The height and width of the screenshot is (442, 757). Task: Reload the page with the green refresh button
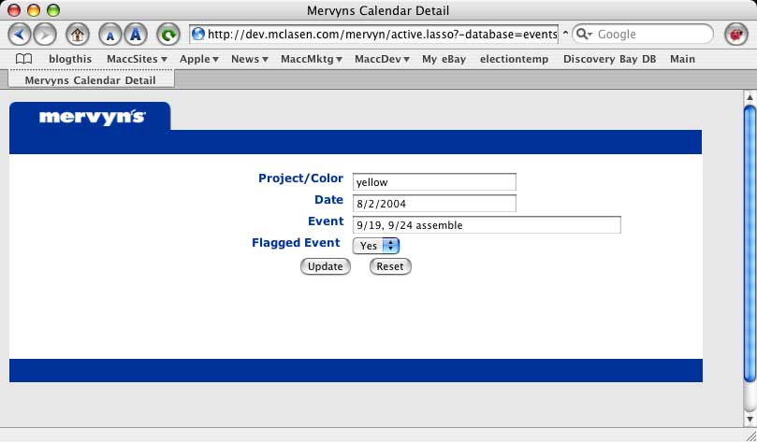click(x=168, y=35)
